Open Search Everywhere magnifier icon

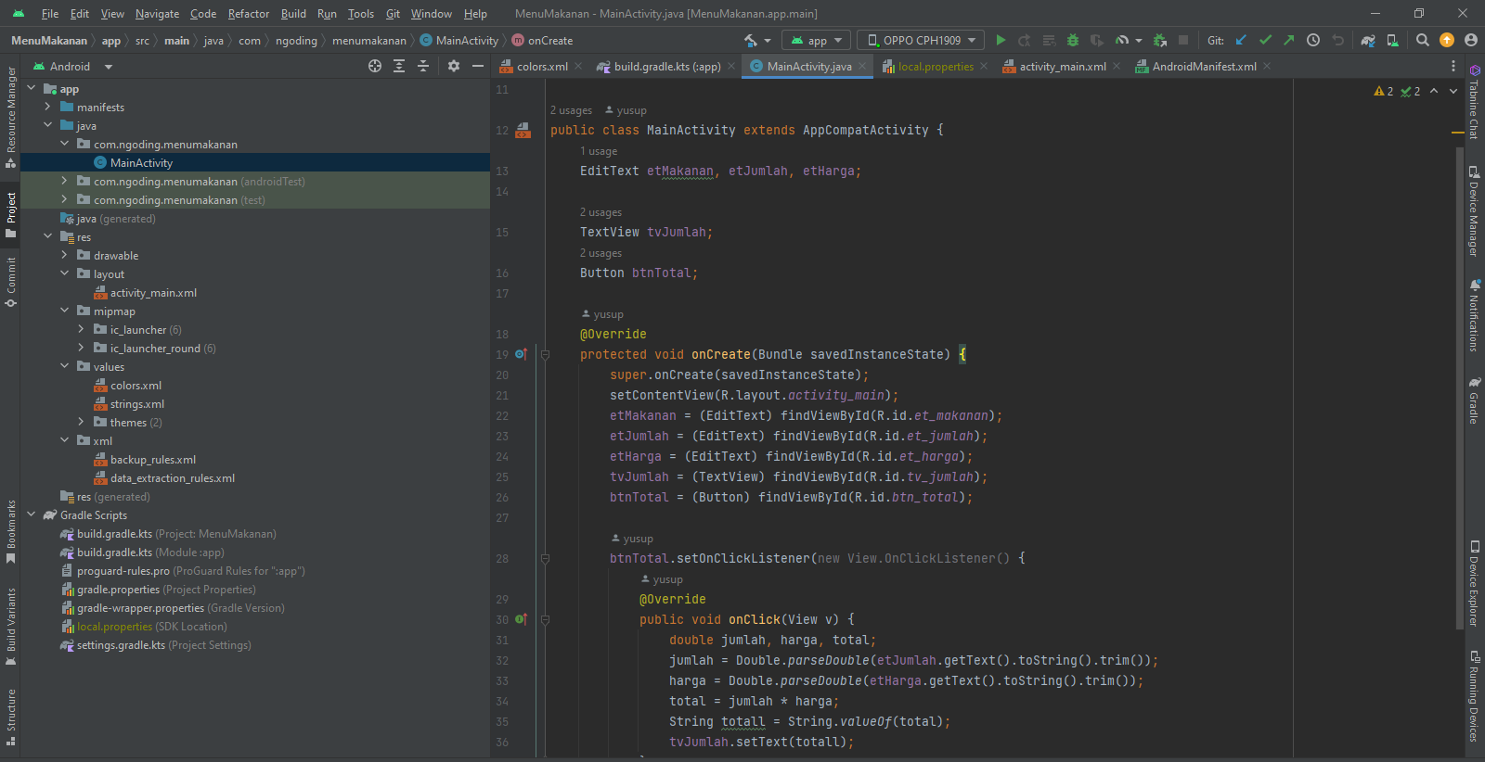pyautogui.click(x=1423, y=40)
